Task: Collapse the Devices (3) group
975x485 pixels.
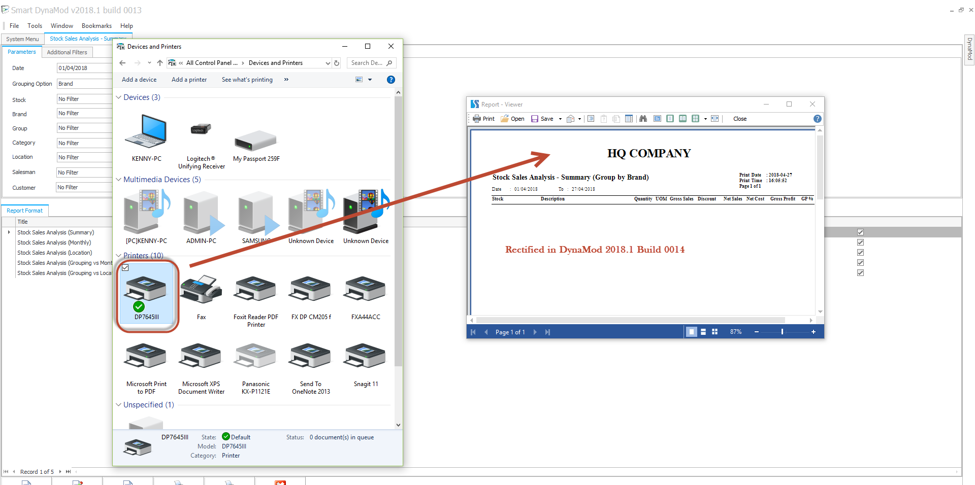Action: click(x=118, y=97)
